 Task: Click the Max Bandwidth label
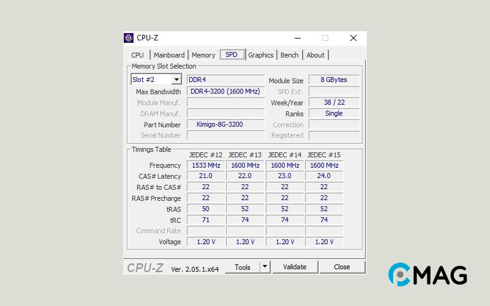pos(159,92)
